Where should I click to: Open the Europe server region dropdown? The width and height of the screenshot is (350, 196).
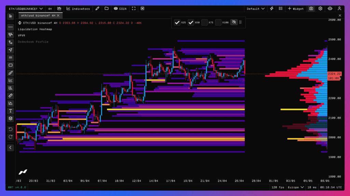point(296,187)
